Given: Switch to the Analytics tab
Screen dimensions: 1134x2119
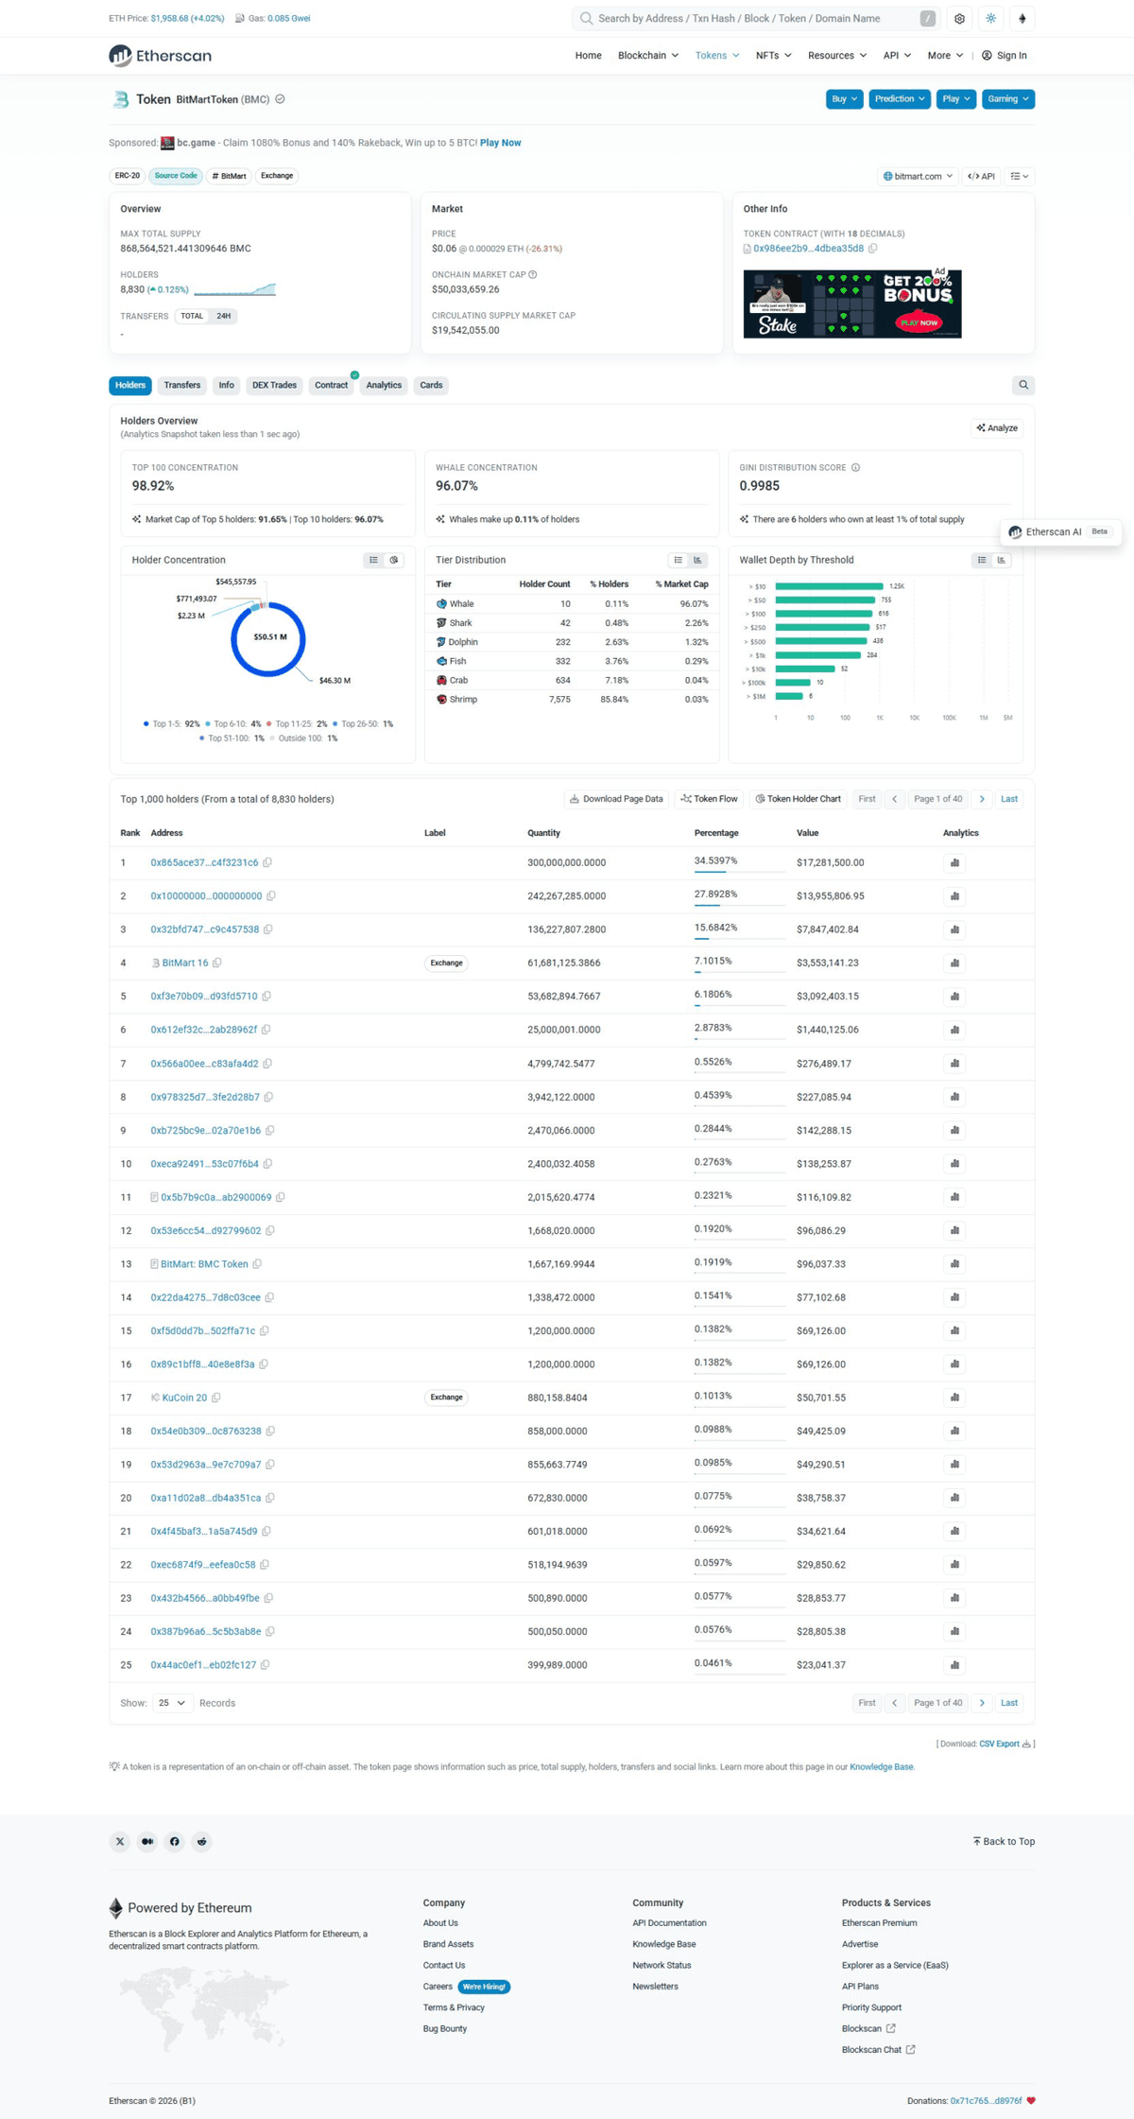Looking at the screenshot, I should tap(384, 385).
